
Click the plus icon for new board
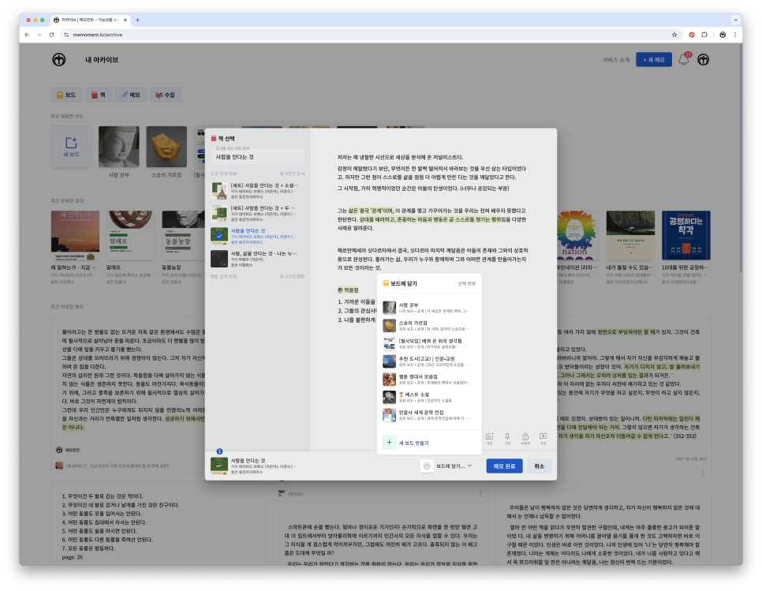(x=389, y=443)
